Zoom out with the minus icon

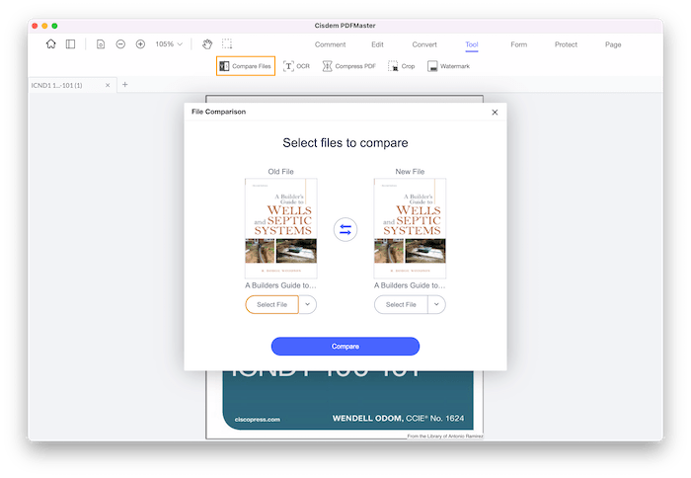tap(120, 44)
